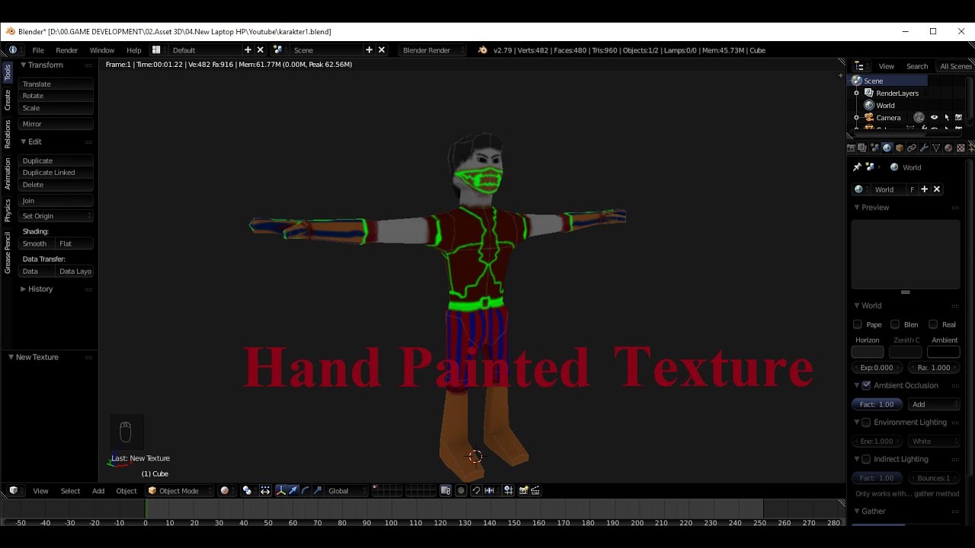
Task: Toggle Camera visibility eye in outliner
Action: 934,117
